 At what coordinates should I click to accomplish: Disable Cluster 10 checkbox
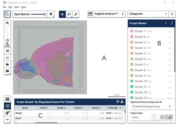[x=132, y=81]
